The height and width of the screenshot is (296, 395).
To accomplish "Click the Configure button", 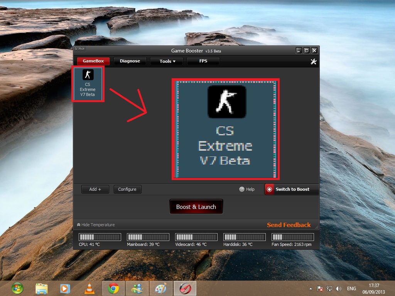I will coord(127,189).
